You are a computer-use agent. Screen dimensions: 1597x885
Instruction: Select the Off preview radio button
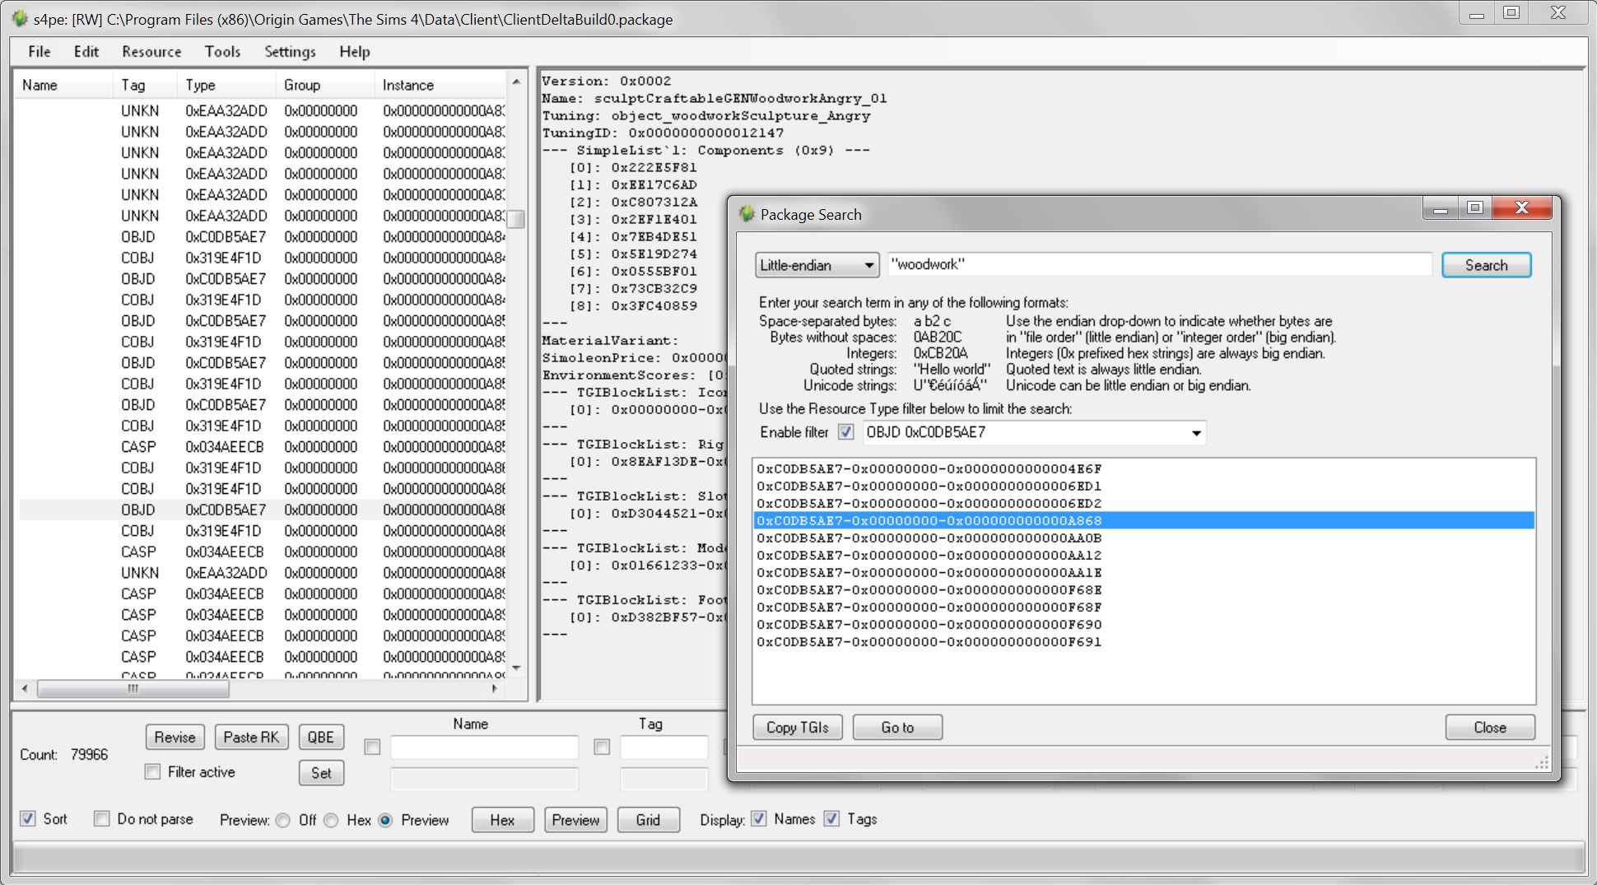click(283, 821)
